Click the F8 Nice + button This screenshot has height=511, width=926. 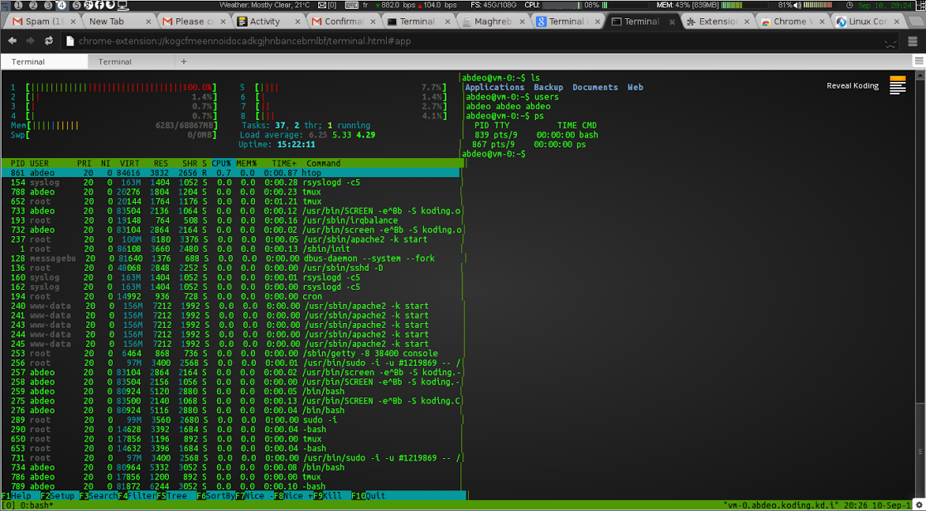coord(293,495)
